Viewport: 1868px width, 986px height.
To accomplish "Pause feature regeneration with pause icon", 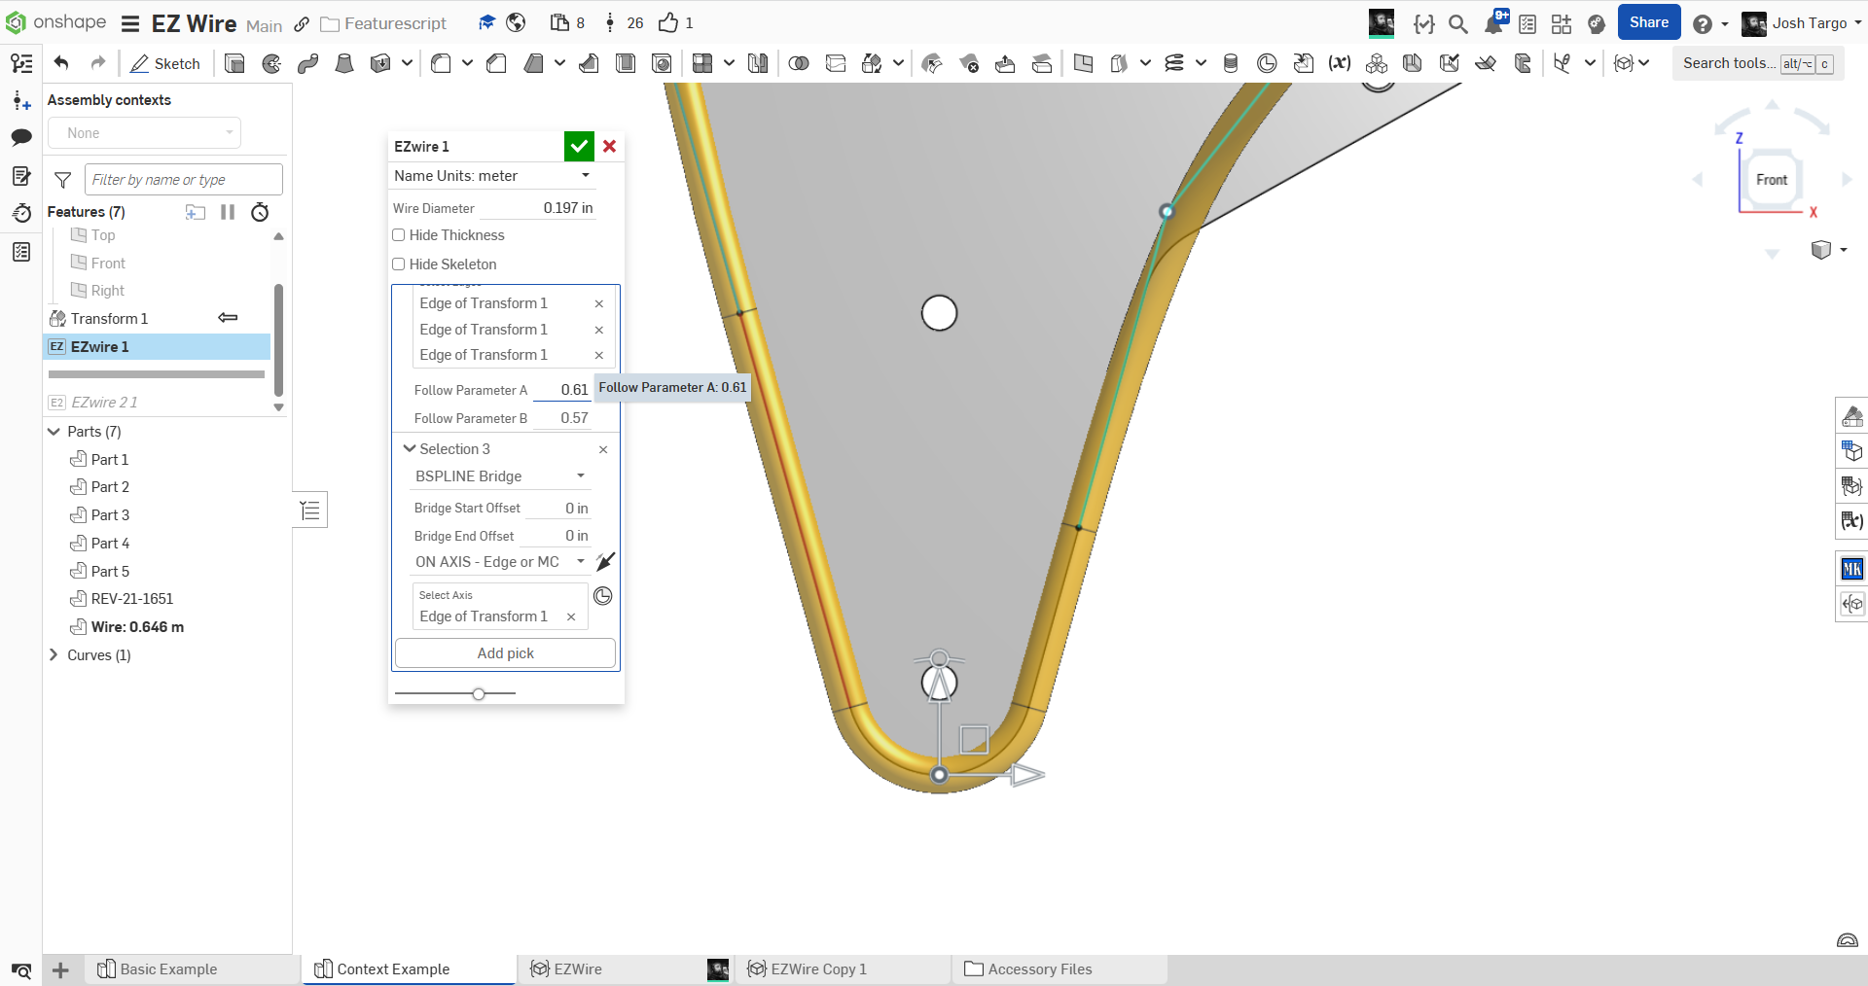I will click(x=228, y=212).
